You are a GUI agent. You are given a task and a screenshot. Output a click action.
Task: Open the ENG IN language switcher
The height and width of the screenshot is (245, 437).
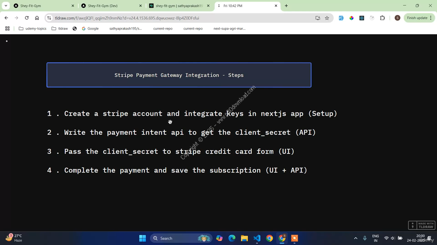point(376,238)
